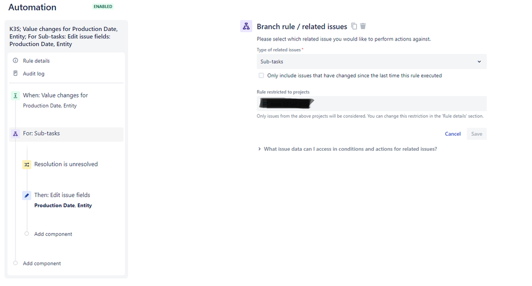This screenshot has height=286, width=532.
Task: Click Add component inside the branch
Action: 53,234
